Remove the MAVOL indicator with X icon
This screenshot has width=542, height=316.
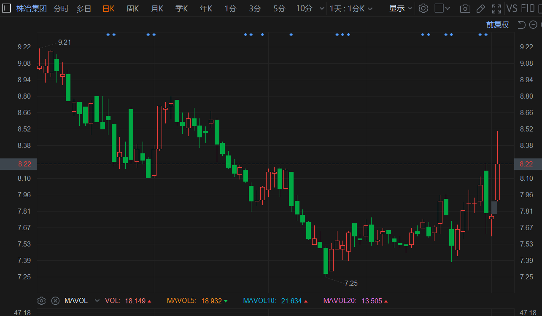(x=55, y=301)
